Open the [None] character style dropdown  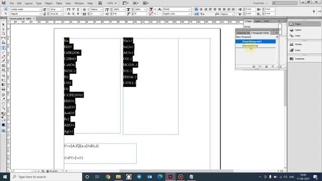(x=189, y=10)
